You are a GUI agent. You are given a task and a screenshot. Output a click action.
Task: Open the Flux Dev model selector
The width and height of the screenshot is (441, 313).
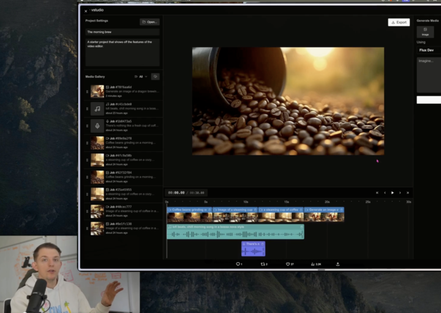[427, 50]
